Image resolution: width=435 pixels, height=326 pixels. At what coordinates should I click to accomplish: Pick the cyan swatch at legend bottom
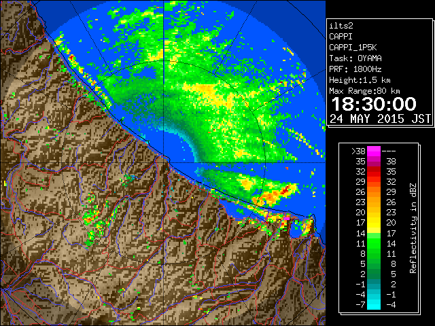pos(374,304)
